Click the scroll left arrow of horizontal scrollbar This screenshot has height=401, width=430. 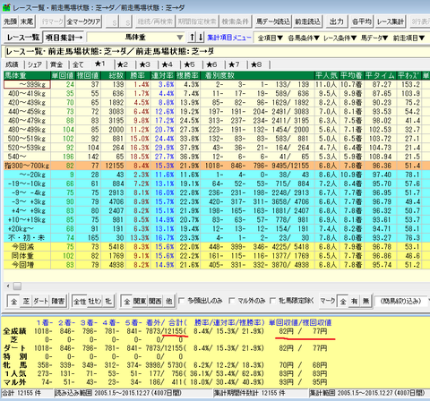click(8, 286)
